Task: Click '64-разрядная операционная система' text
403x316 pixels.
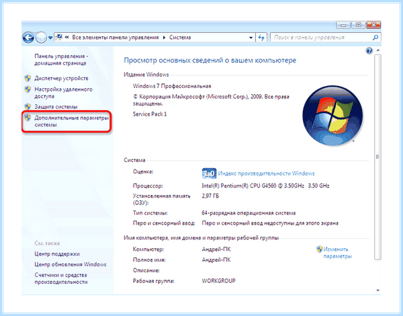Action: (249, 213)
